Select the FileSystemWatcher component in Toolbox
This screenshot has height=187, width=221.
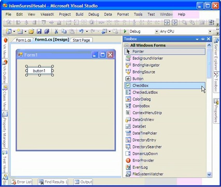click(165, 174)
